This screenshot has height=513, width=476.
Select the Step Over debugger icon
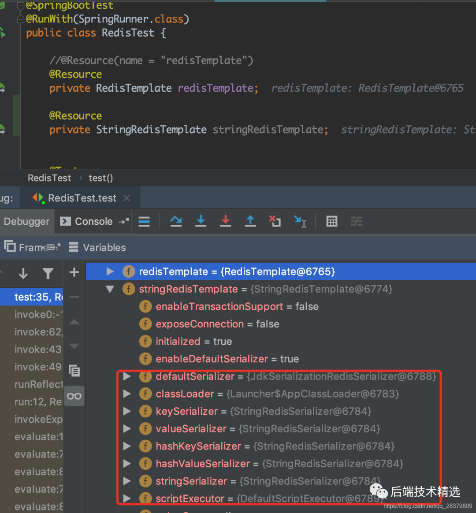click(x=176, y=221)
